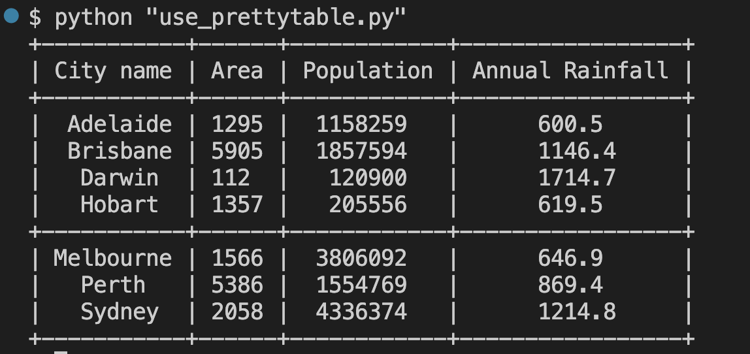Viewport: 750px width, 354px height.
Task: Click the Adelaide city cell
Action: (120, 124)
